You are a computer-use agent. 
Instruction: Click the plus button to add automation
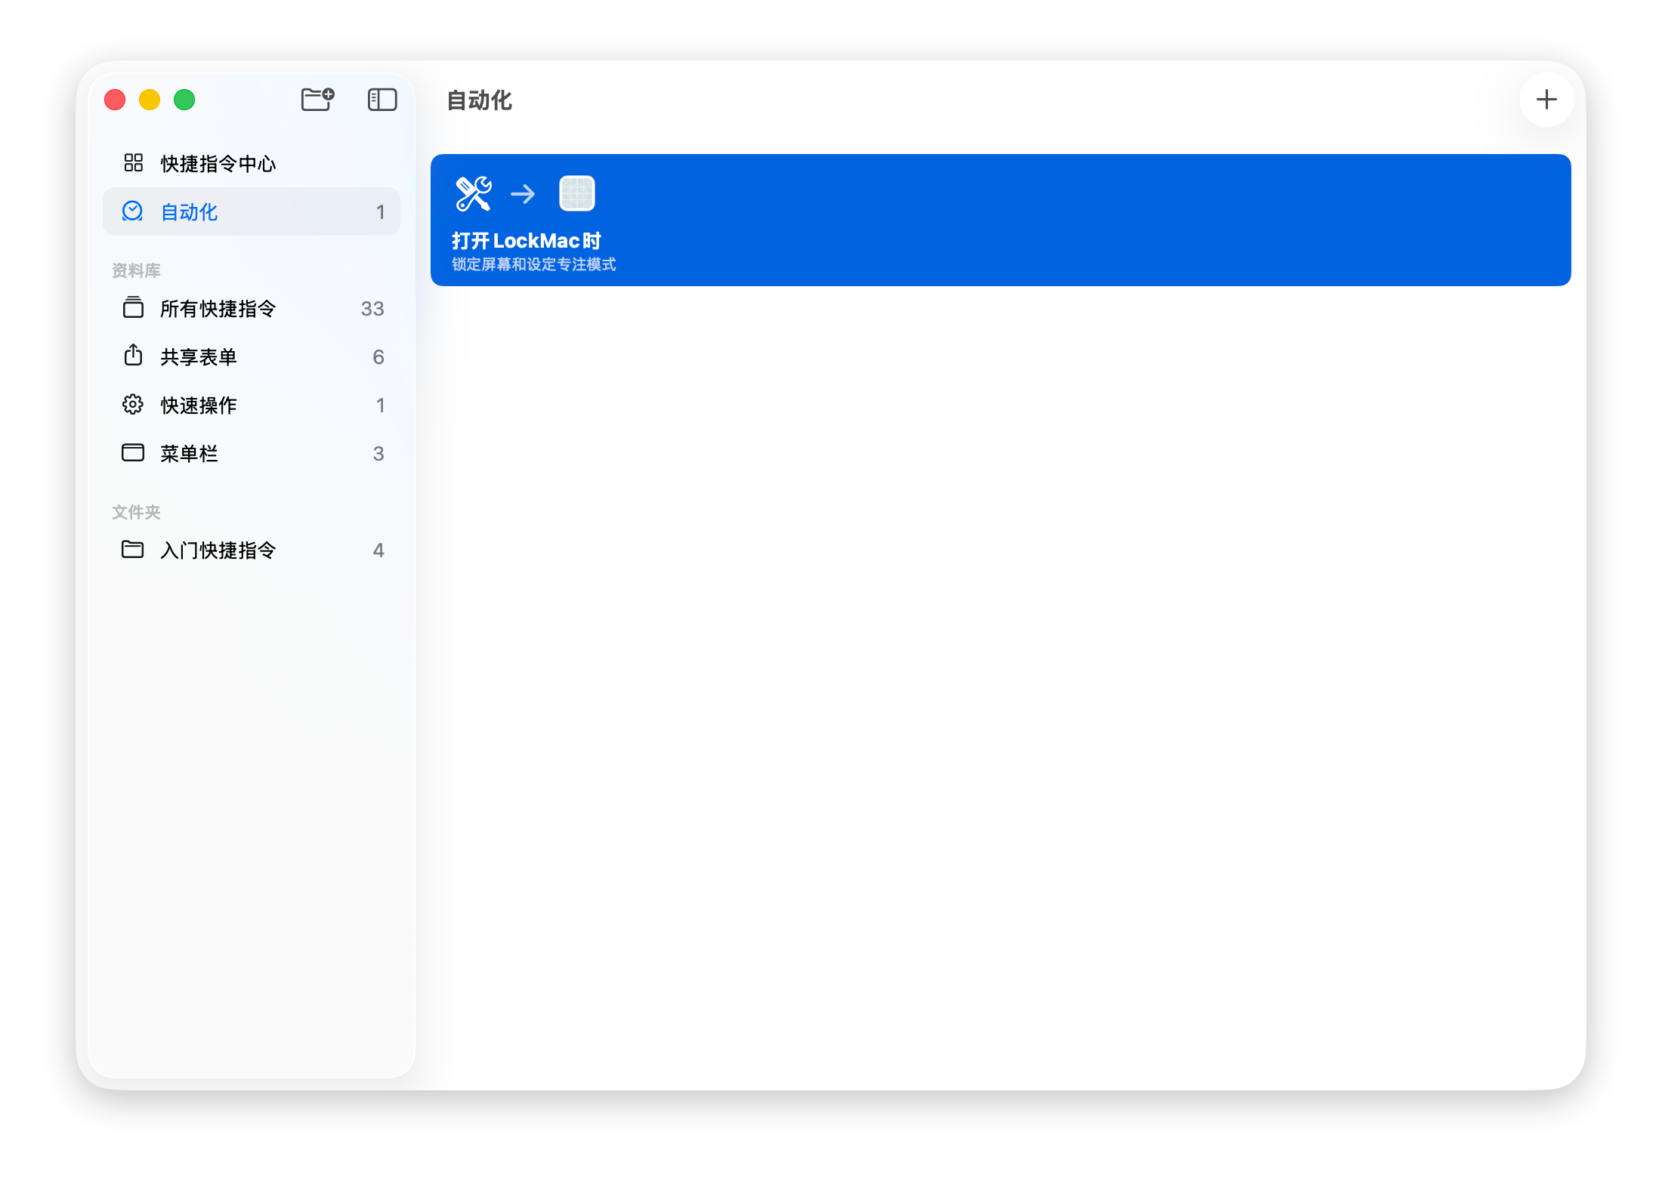pyautogui.click(x=1546, y=99)
